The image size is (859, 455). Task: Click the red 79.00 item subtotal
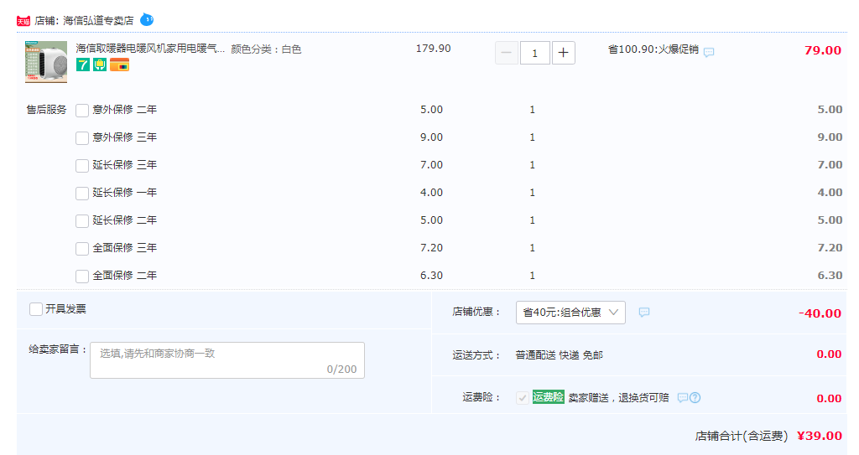[x=823, y=50]
